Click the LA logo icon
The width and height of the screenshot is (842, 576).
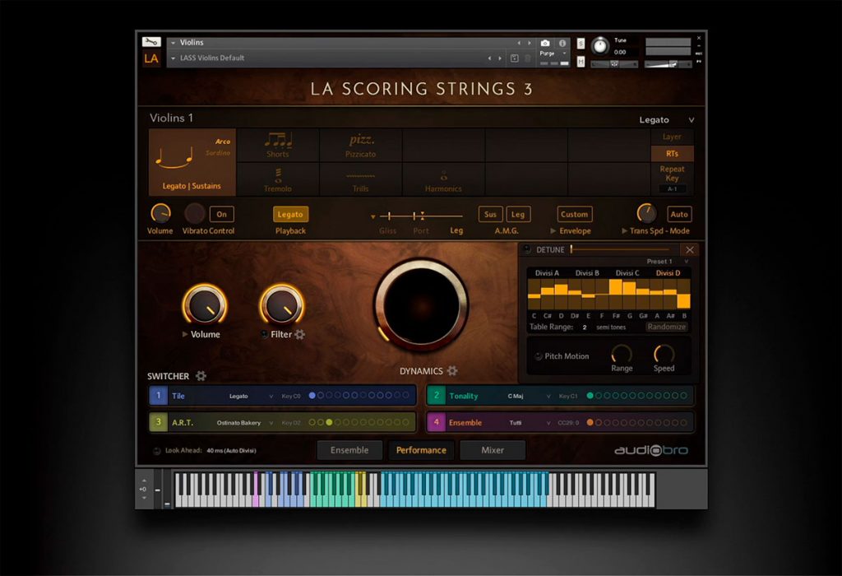pos(151,58)
